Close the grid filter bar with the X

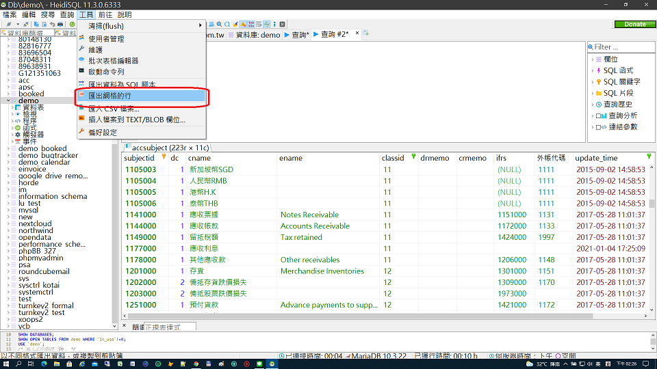coord(124,325)
